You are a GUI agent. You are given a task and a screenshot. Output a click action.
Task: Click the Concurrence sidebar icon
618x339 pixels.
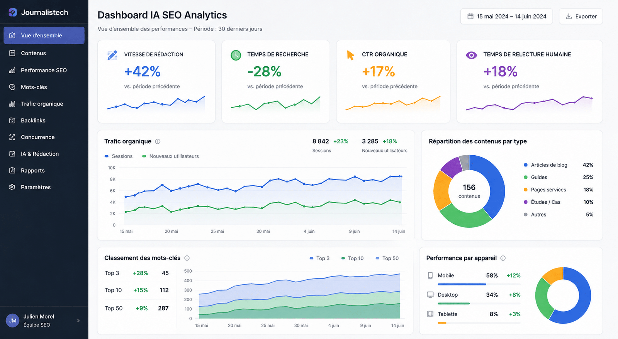pos(12,137)
